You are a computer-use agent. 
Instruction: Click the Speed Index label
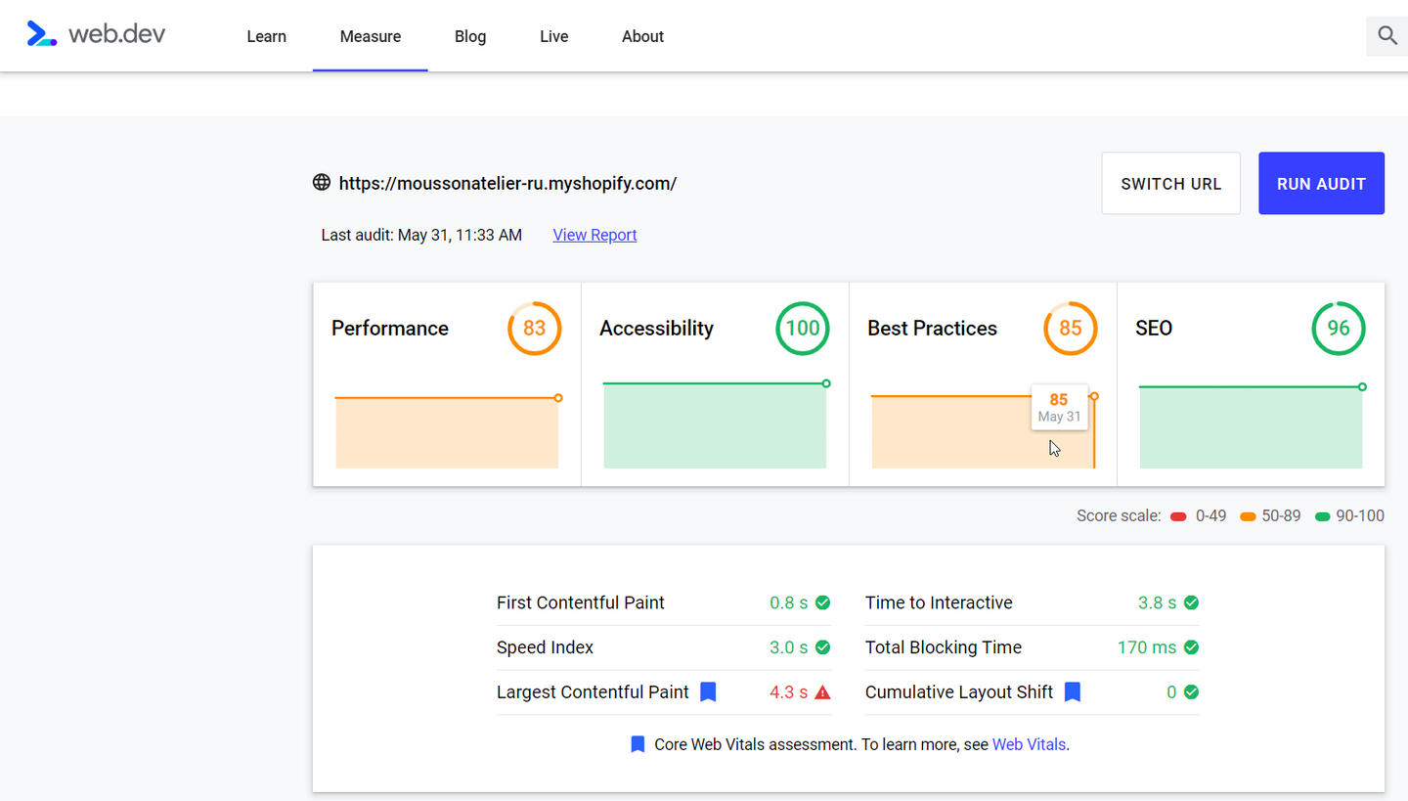click(x=545, y=647)
